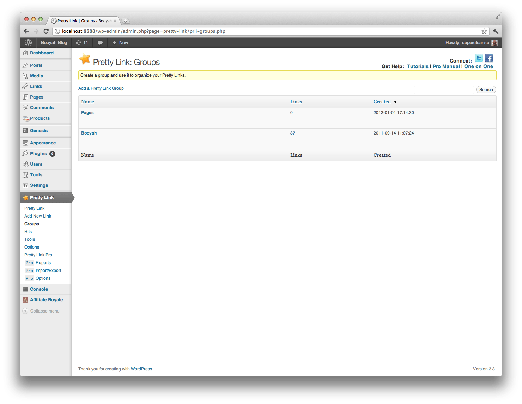522x404 pixels.
Task: Select Groups in Pretty Link submenu
Action: pos(32,224)
